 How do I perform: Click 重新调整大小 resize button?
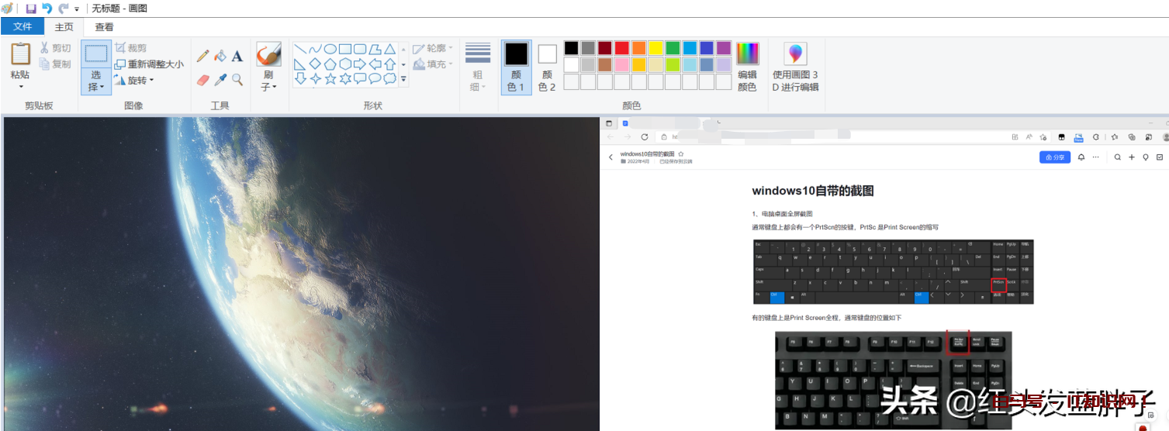click(x=150, y=64)
